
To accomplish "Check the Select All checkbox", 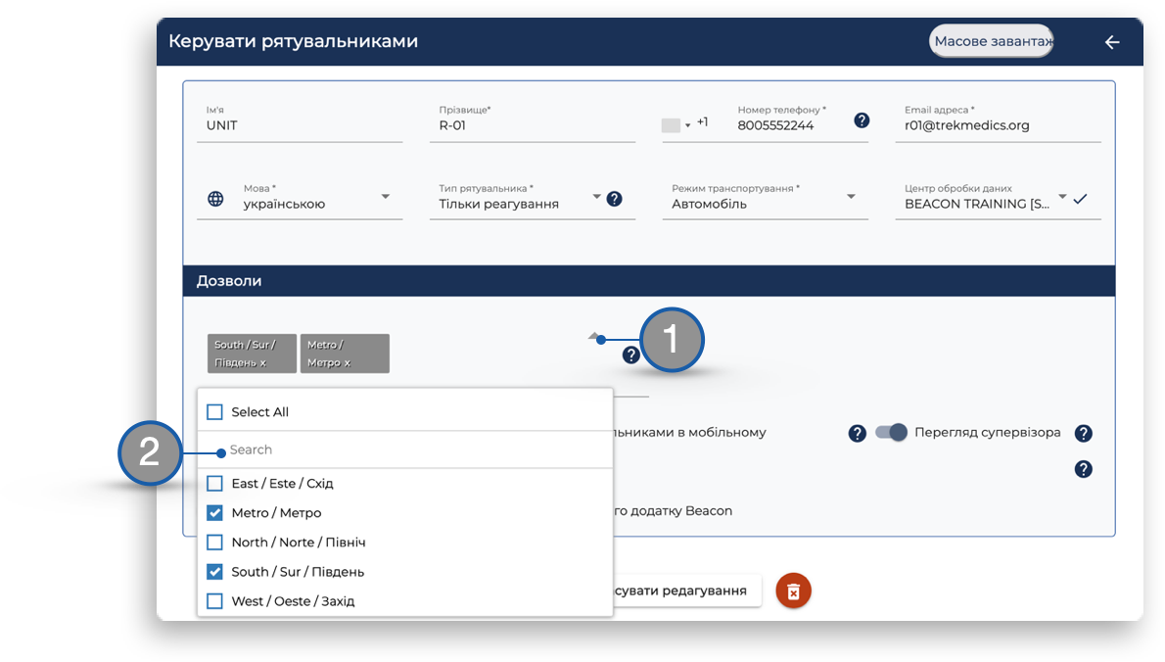I will click(x=214, y=412).
